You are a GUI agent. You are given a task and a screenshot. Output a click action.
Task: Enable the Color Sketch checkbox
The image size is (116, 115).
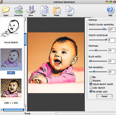coord(90,88)
